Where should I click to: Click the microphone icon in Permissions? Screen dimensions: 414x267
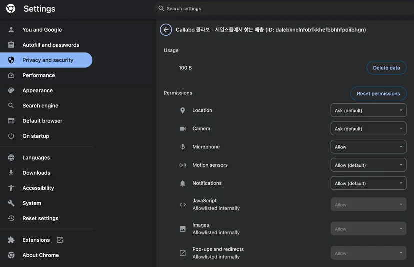[182, 147]
